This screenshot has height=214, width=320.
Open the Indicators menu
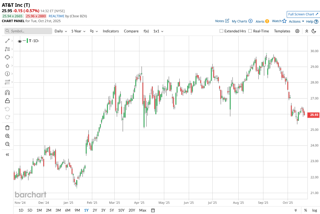[x=111, y=31]
